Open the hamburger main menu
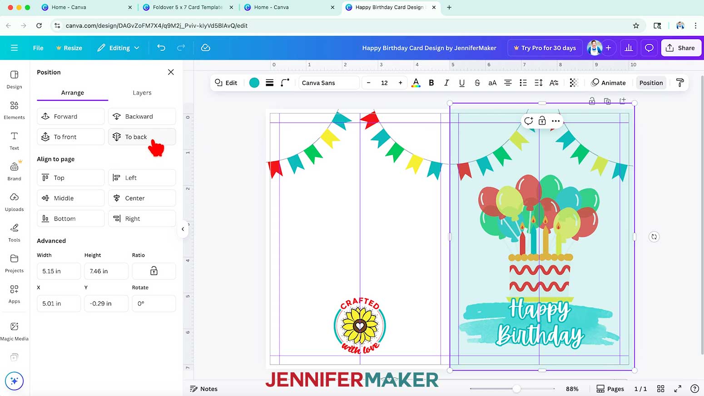Image resolution: width=704 pixels, height=396 pixels. click(x=14, y=48)
